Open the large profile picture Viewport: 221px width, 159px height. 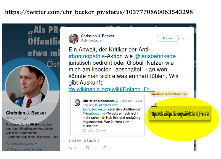[27, 86]
